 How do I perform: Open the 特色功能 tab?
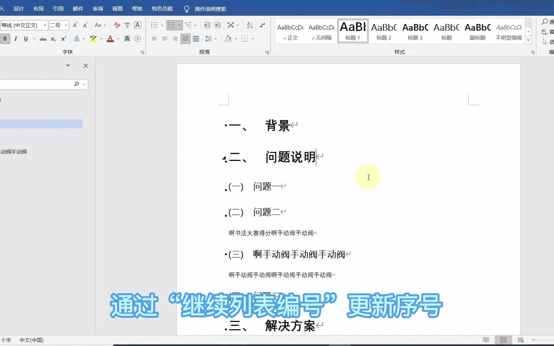[x=162, y=9]
